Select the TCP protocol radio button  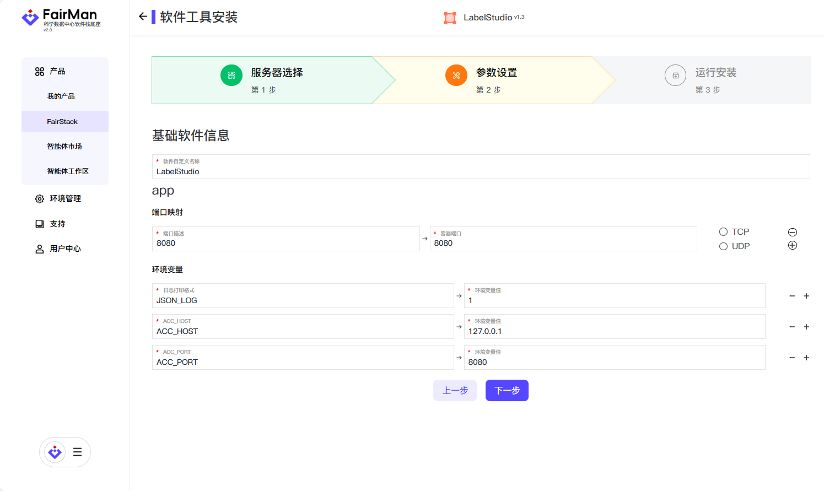(x=723, y=232)
